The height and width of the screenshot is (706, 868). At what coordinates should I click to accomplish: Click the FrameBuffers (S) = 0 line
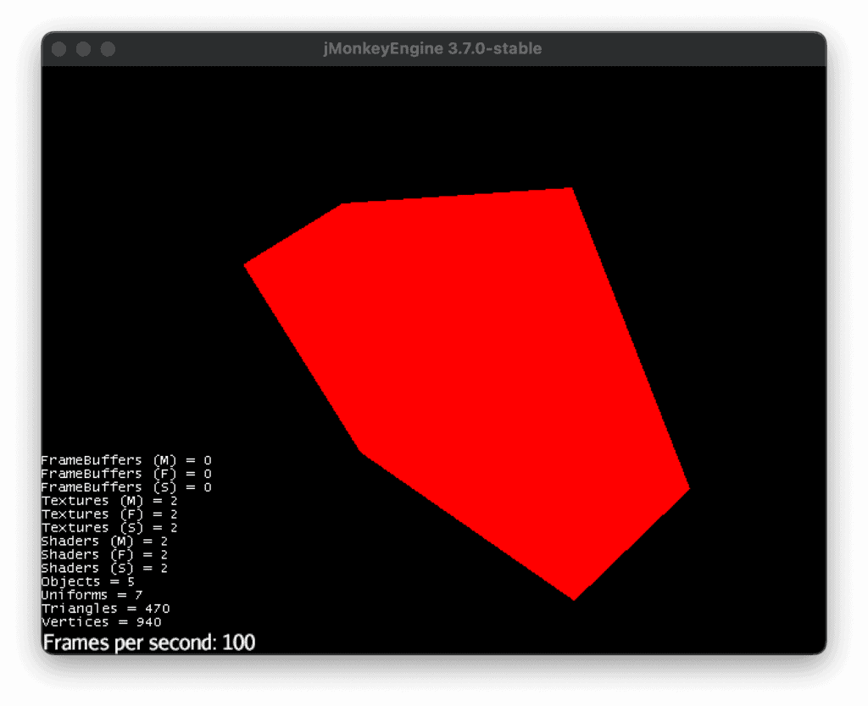[126, 487]
